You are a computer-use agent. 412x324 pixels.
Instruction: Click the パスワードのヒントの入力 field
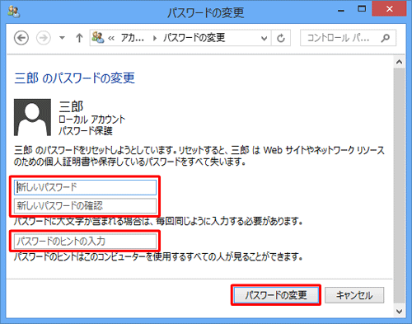click(85, 242)
